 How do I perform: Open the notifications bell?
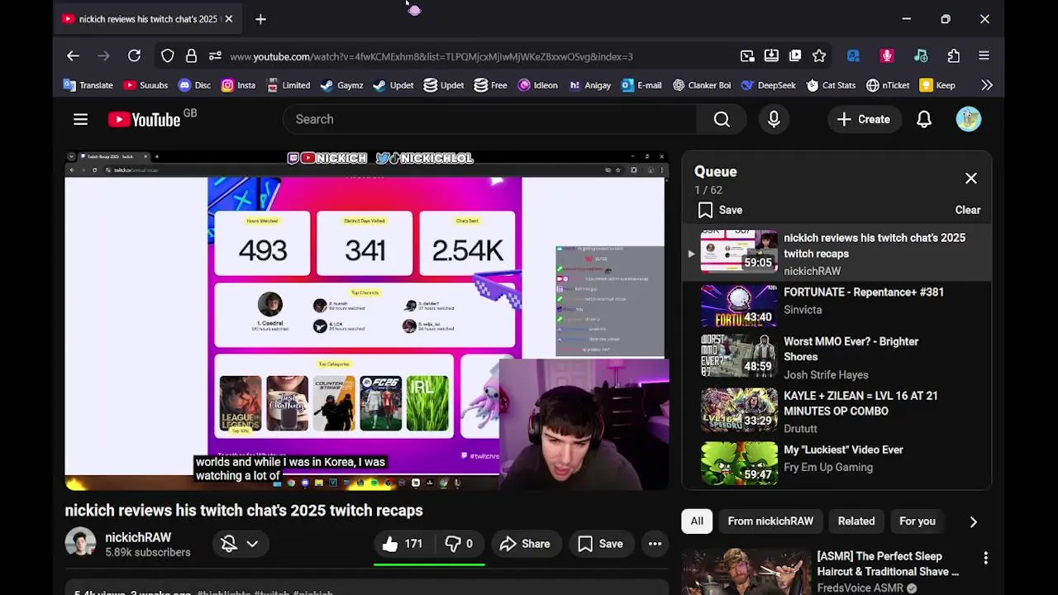[x=924, y=119]
